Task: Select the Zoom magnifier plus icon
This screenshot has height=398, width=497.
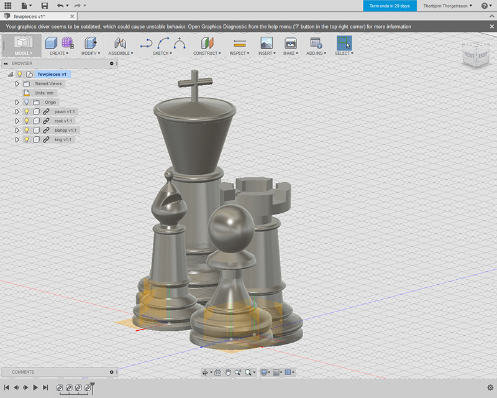Action: tap(238, 373)
